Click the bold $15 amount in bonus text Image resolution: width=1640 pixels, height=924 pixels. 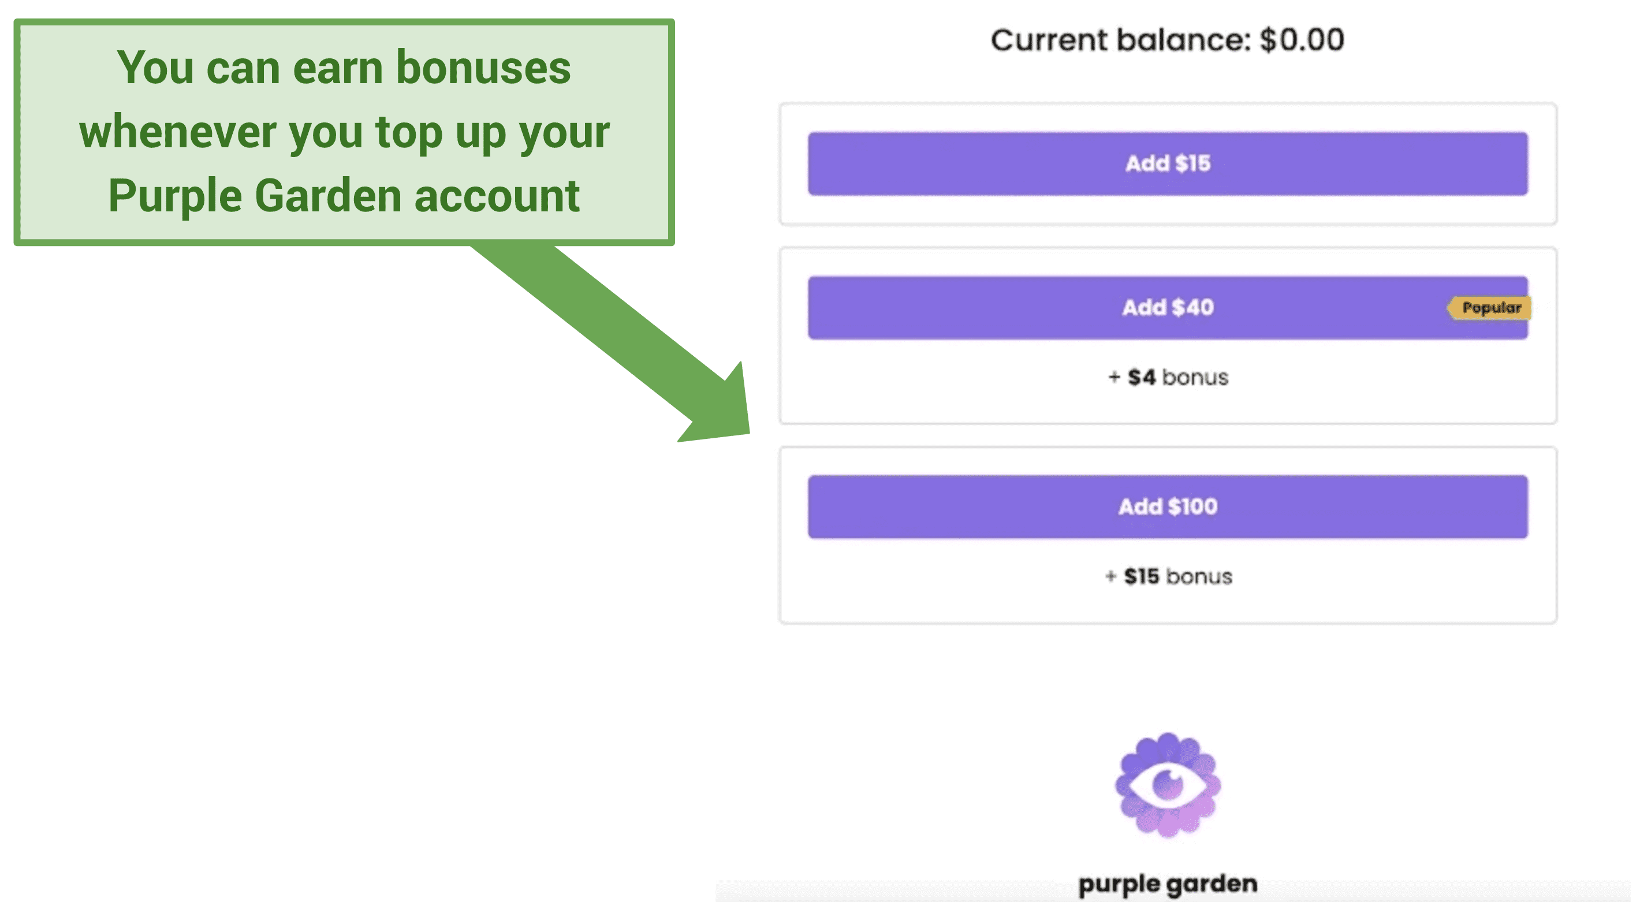[x=1141, y=576]
